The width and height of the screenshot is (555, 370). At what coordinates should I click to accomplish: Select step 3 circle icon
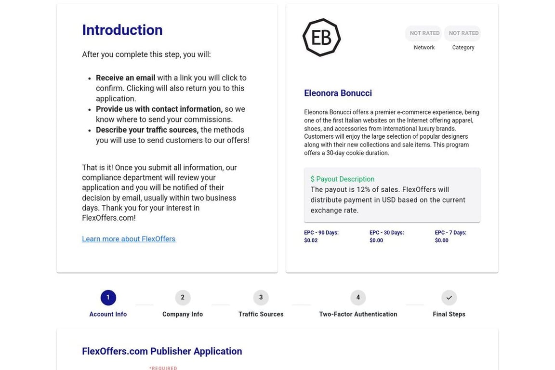261,297
